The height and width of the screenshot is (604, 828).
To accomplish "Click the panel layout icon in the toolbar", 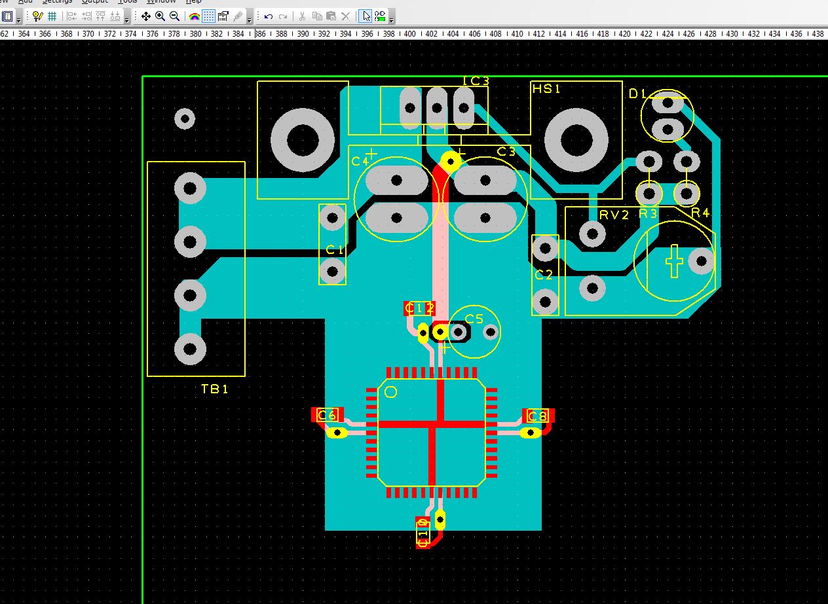I will (8, 16).
